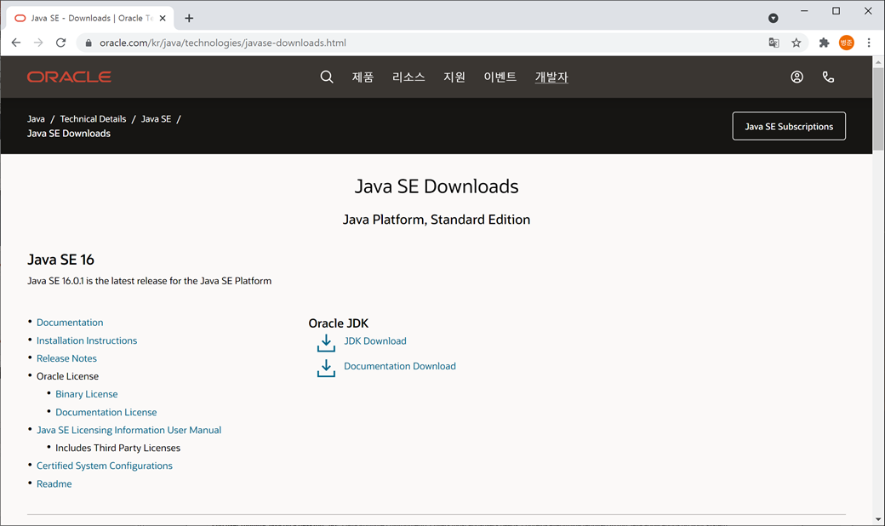885x526 pixels.
Task: Open the 제품 menu
Action: pyautogui.click(x=363, y=77)
